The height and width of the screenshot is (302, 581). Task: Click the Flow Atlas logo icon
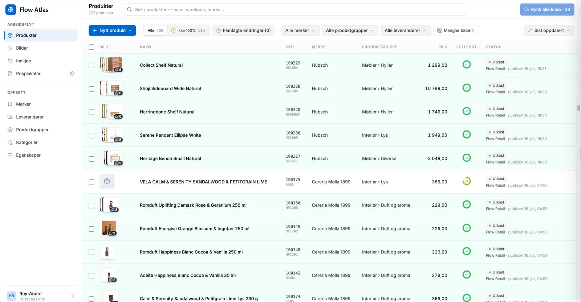click(11, 10)
